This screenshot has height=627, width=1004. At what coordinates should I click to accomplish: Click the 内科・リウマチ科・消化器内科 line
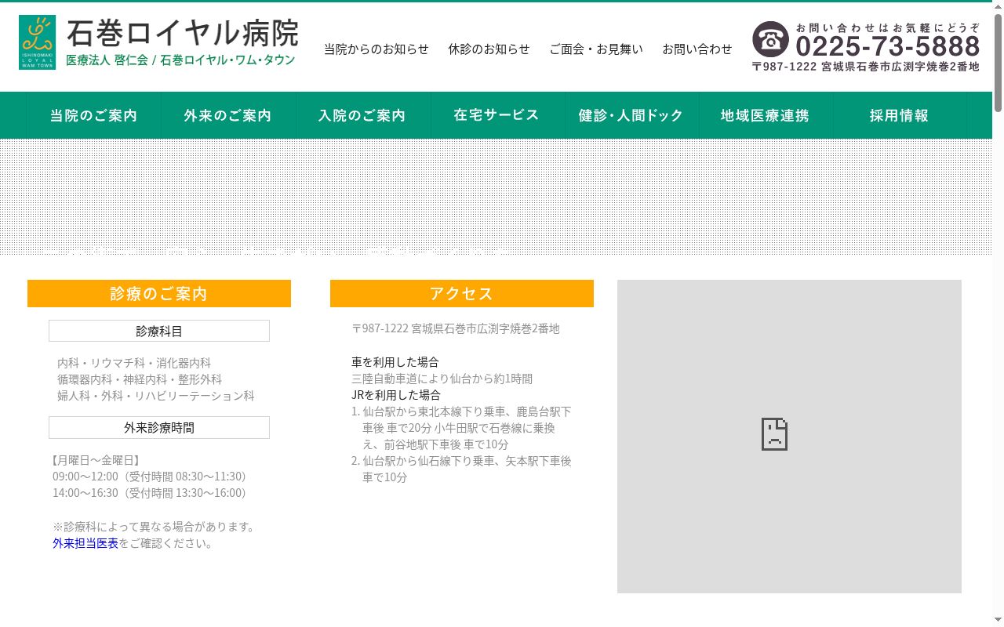click(134, 363)
